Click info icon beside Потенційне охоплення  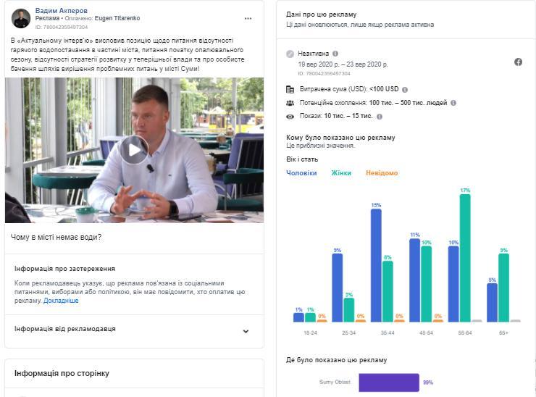pyautogui.click(x=453, y=103)
